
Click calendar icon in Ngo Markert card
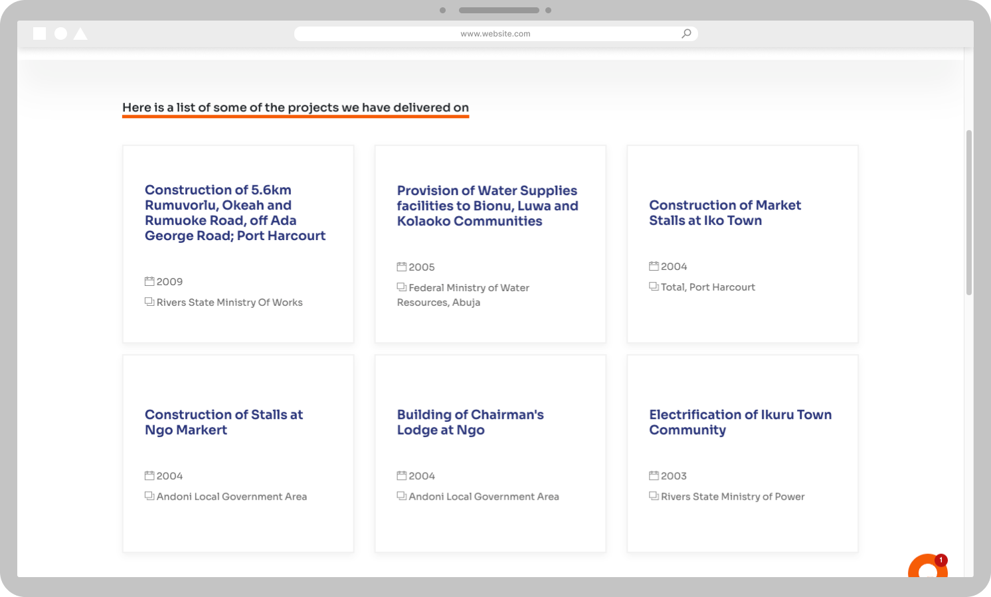(149, 476)
